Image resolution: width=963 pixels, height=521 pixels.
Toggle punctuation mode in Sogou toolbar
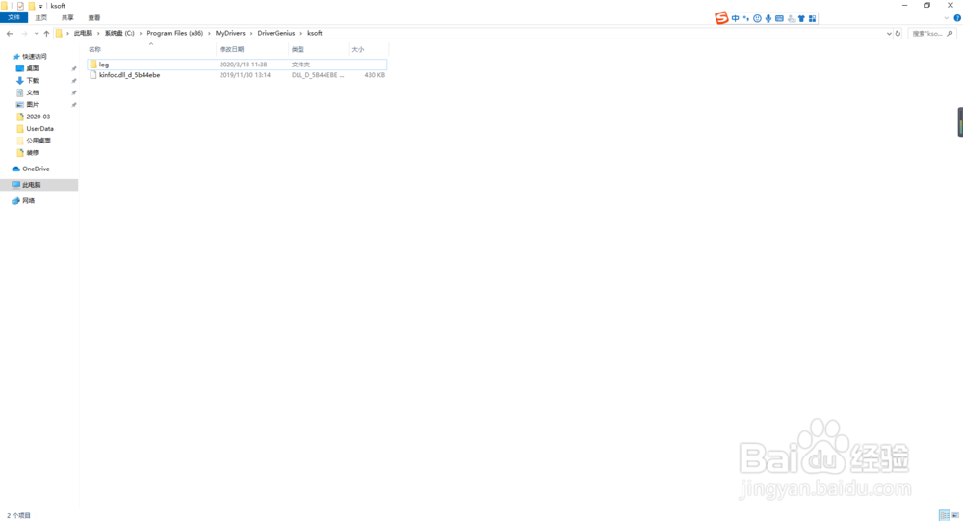point(746,18)
